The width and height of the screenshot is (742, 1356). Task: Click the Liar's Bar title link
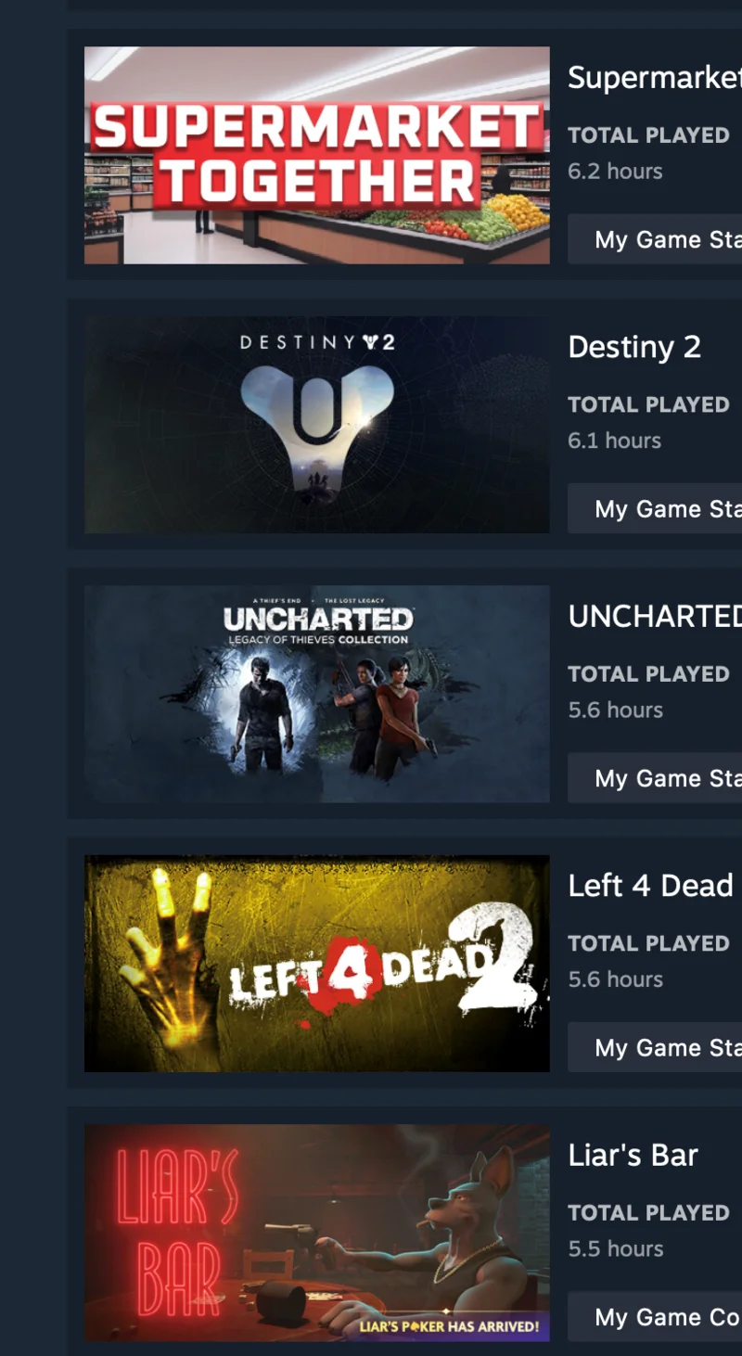pyautogui.click(x=633, y=1156)
